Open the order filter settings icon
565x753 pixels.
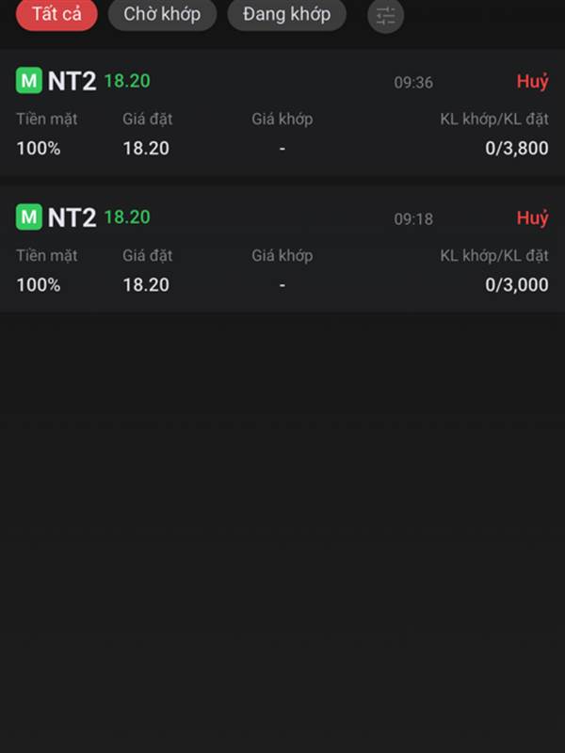coord(385,16)
